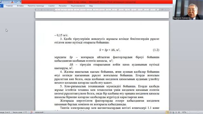Select Draft view icon
The image size is (203, 114).
(179, 112)
